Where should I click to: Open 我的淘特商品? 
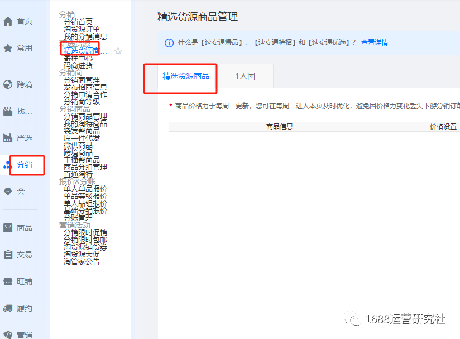pos(85,123)
